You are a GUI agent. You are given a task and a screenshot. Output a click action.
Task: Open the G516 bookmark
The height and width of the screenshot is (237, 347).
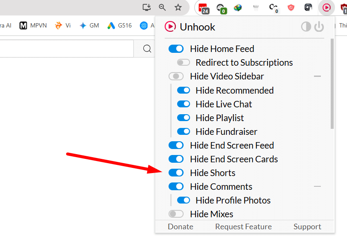[x=120, y=25]
